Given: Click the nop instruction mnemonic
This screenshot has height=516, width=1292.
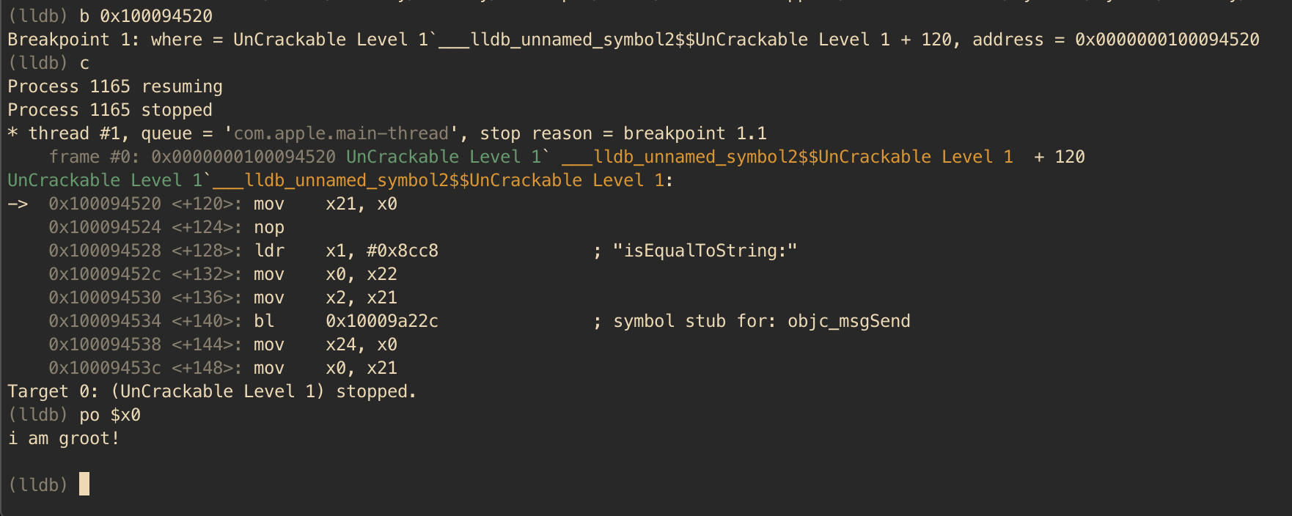Looking at the screenshot, I should (x=268, y=227).
